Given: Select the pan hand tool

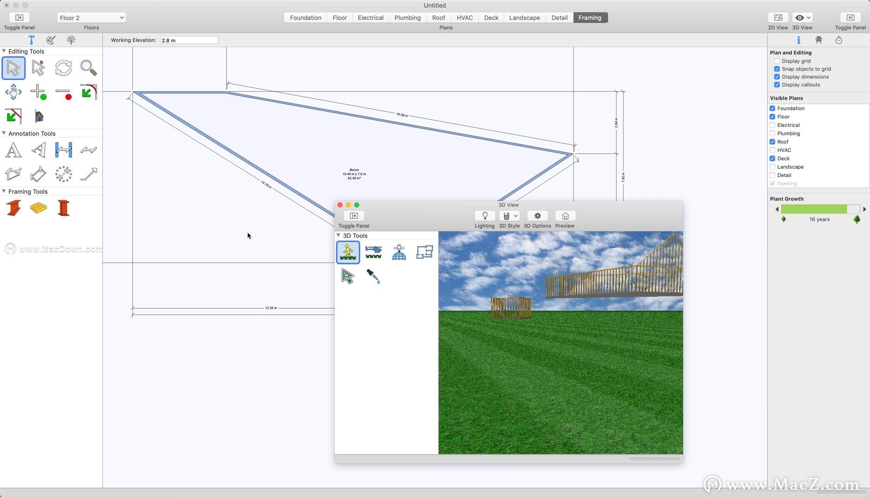Looking at the screenshot, I should (13, 92).
